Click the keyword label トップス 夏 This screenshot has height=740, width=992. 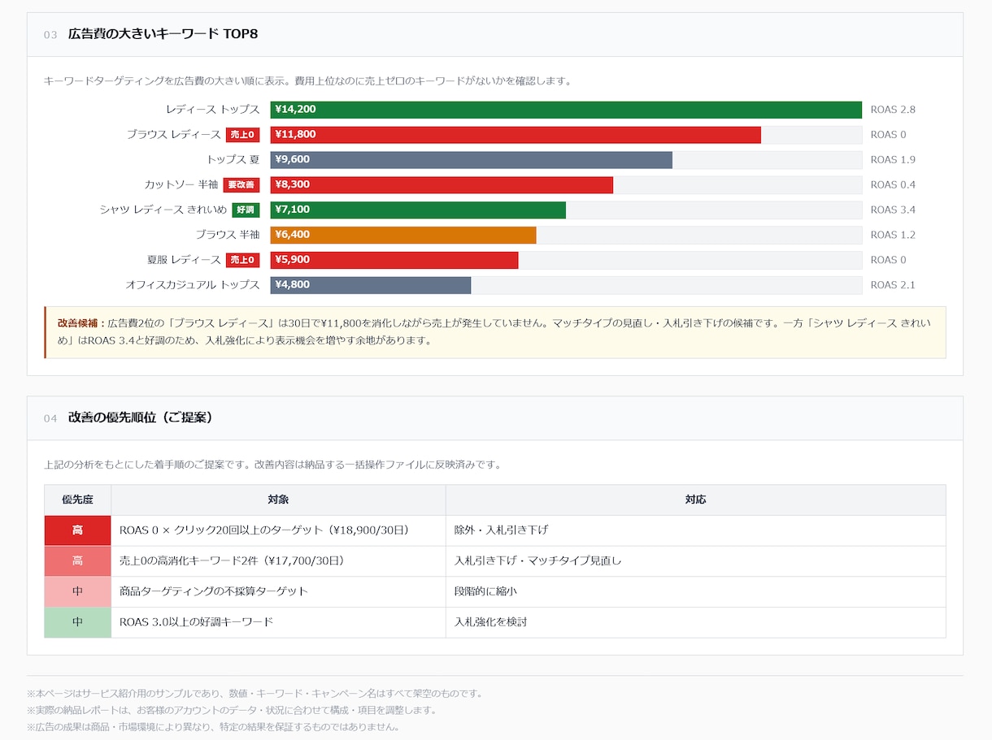click(x=233, y=160)
